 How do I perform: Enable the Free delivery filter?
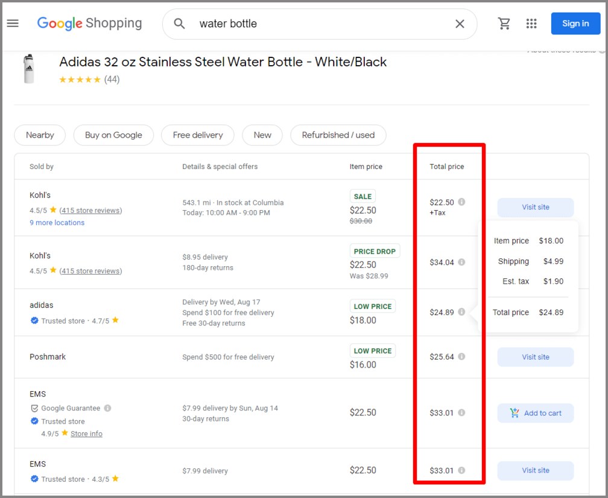tap(198, 135)
